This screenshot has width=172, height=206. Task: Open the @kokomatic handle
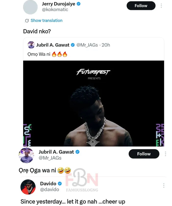(55, 10)
